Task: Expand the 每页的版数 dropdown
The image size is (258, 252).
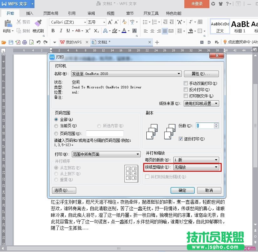Action: pos(196,160)
